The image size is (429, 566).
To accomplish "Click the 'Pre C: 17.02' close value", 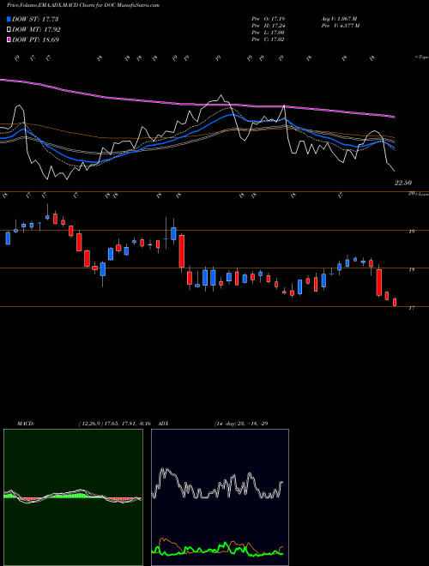I will (269, 39).
